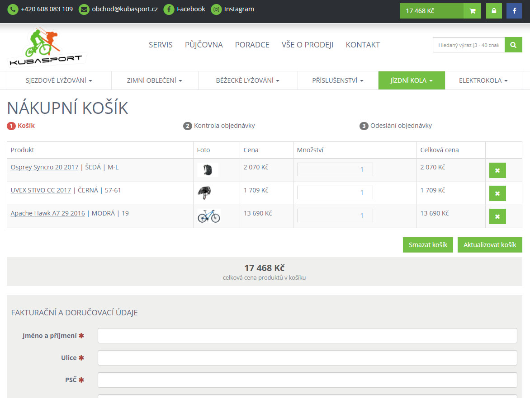Screen dimensions: 530x398
Task: Click quantity field for Apache Hawk A7
Action: click(335, 215)
